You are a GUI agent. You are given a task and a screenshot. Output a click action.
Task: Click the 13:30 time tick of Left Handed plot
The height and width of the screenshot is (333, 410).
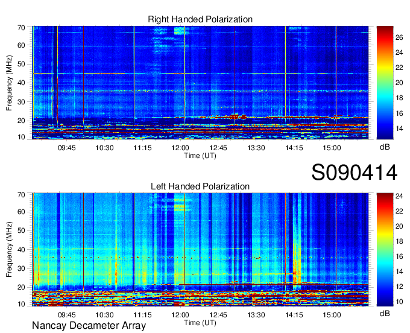point(256,315)
